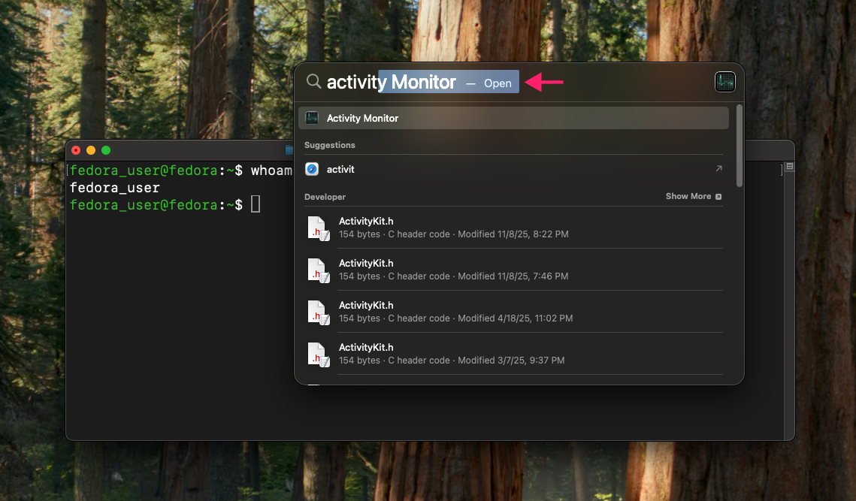Viewport: 856px width, 501px height.
Task: Close the Terminal window with red button
Action: [x=76, y=150]
